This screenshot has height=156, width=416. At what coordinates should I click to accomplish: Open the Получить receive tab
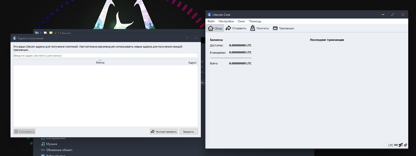tap(260, 28)
